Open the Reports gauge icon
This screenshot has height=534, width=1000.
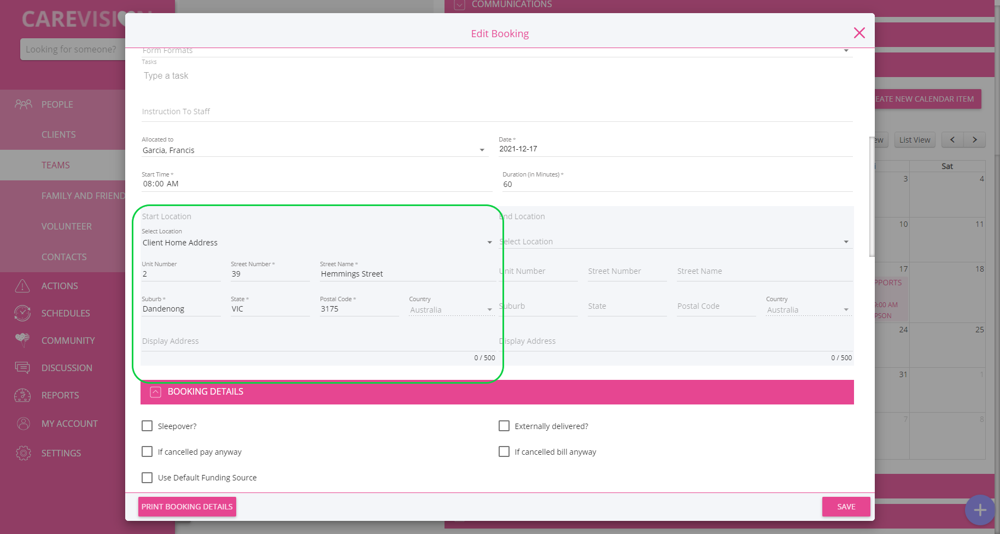pyautogui.click(x=22, y=395)
